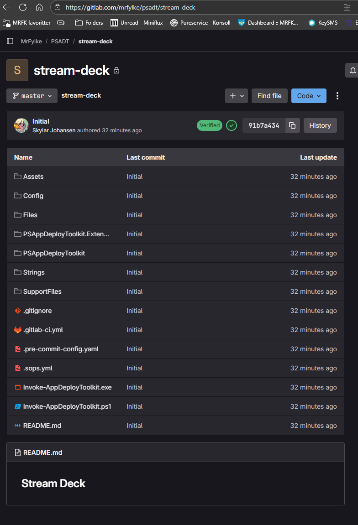Open README.md in the file table
358x525 pixels.
point(42,426)
